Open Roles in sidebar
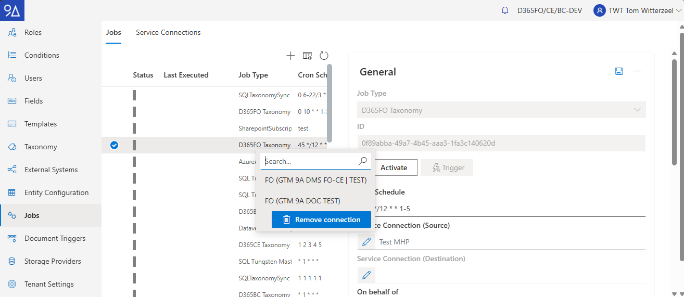The image size is (684, 297). click(50, 32)
